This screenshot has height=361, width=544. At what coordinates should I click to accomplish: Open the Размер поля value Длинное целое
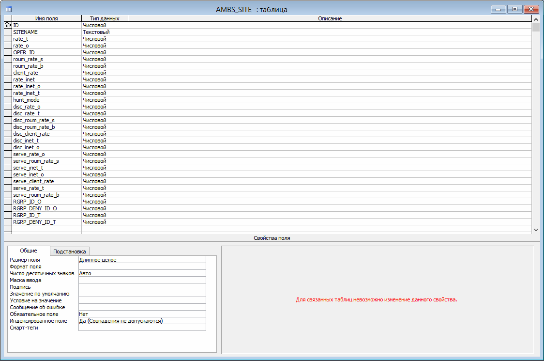pyautogui.click(x=142, y=260)
